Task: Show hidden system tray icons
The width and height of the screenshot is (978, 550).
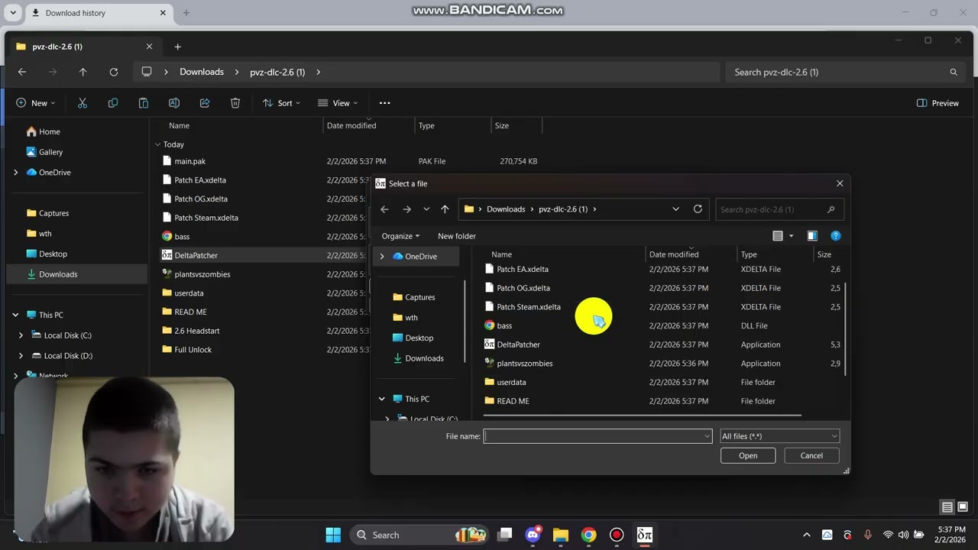Action: [806, 535]
